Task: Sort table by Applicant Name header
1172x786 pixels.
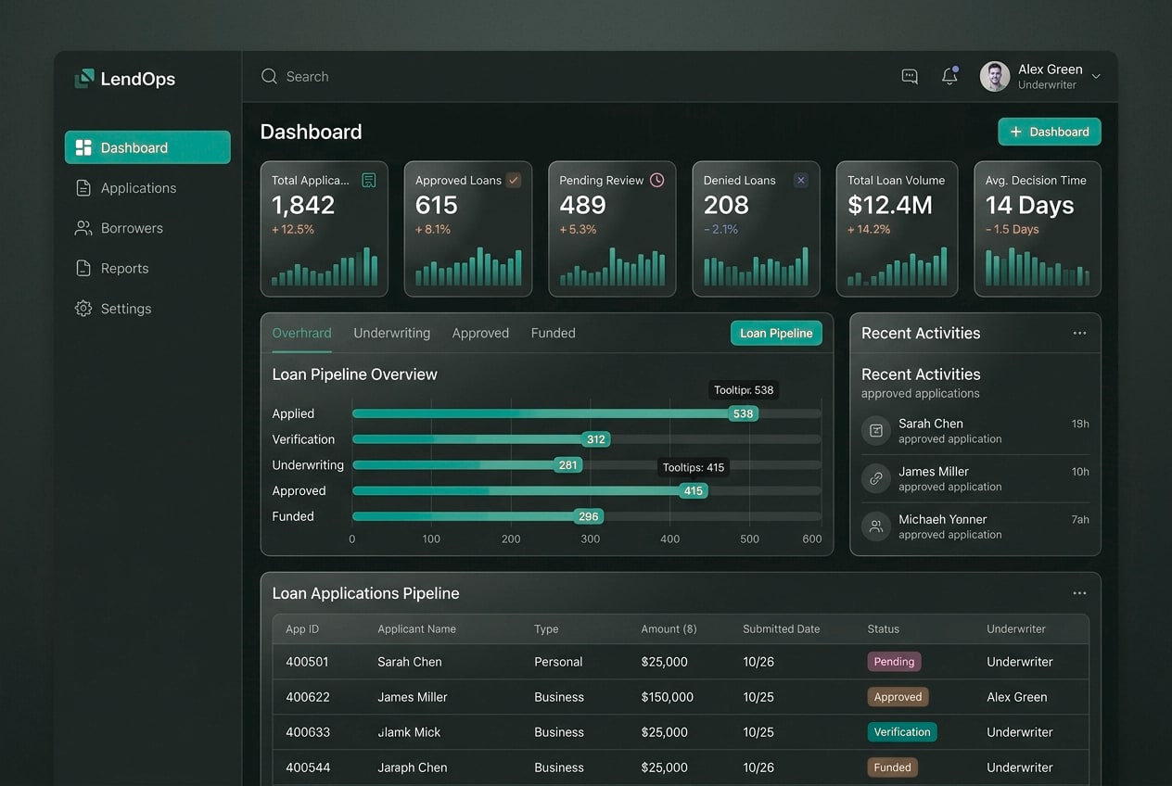Action: coord(416,628)
